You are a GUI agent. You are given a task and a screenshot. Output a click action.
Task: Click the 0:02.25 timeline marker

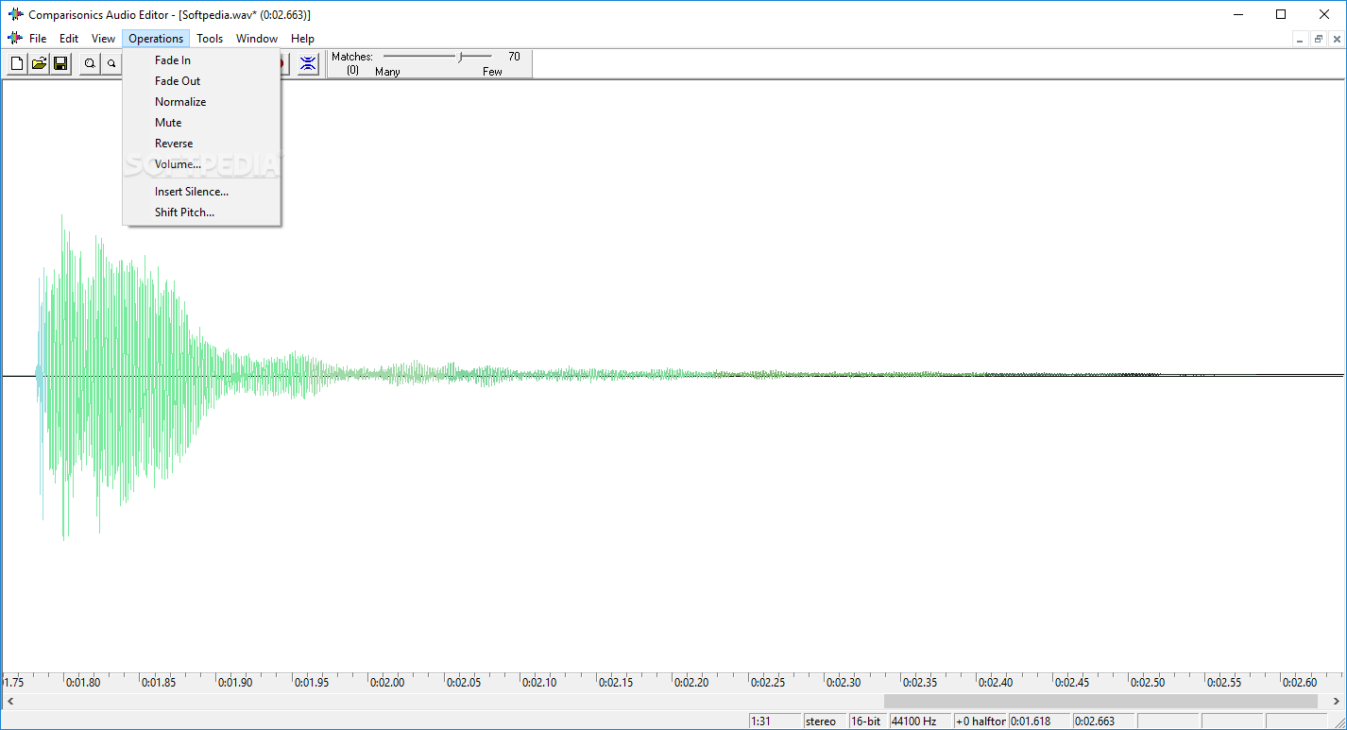[x=767, y=682]
